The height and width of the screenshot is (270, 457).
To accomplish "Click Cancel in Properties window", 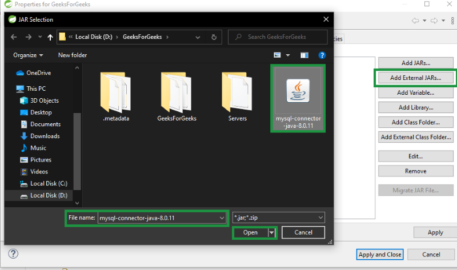I will point(431,255).
